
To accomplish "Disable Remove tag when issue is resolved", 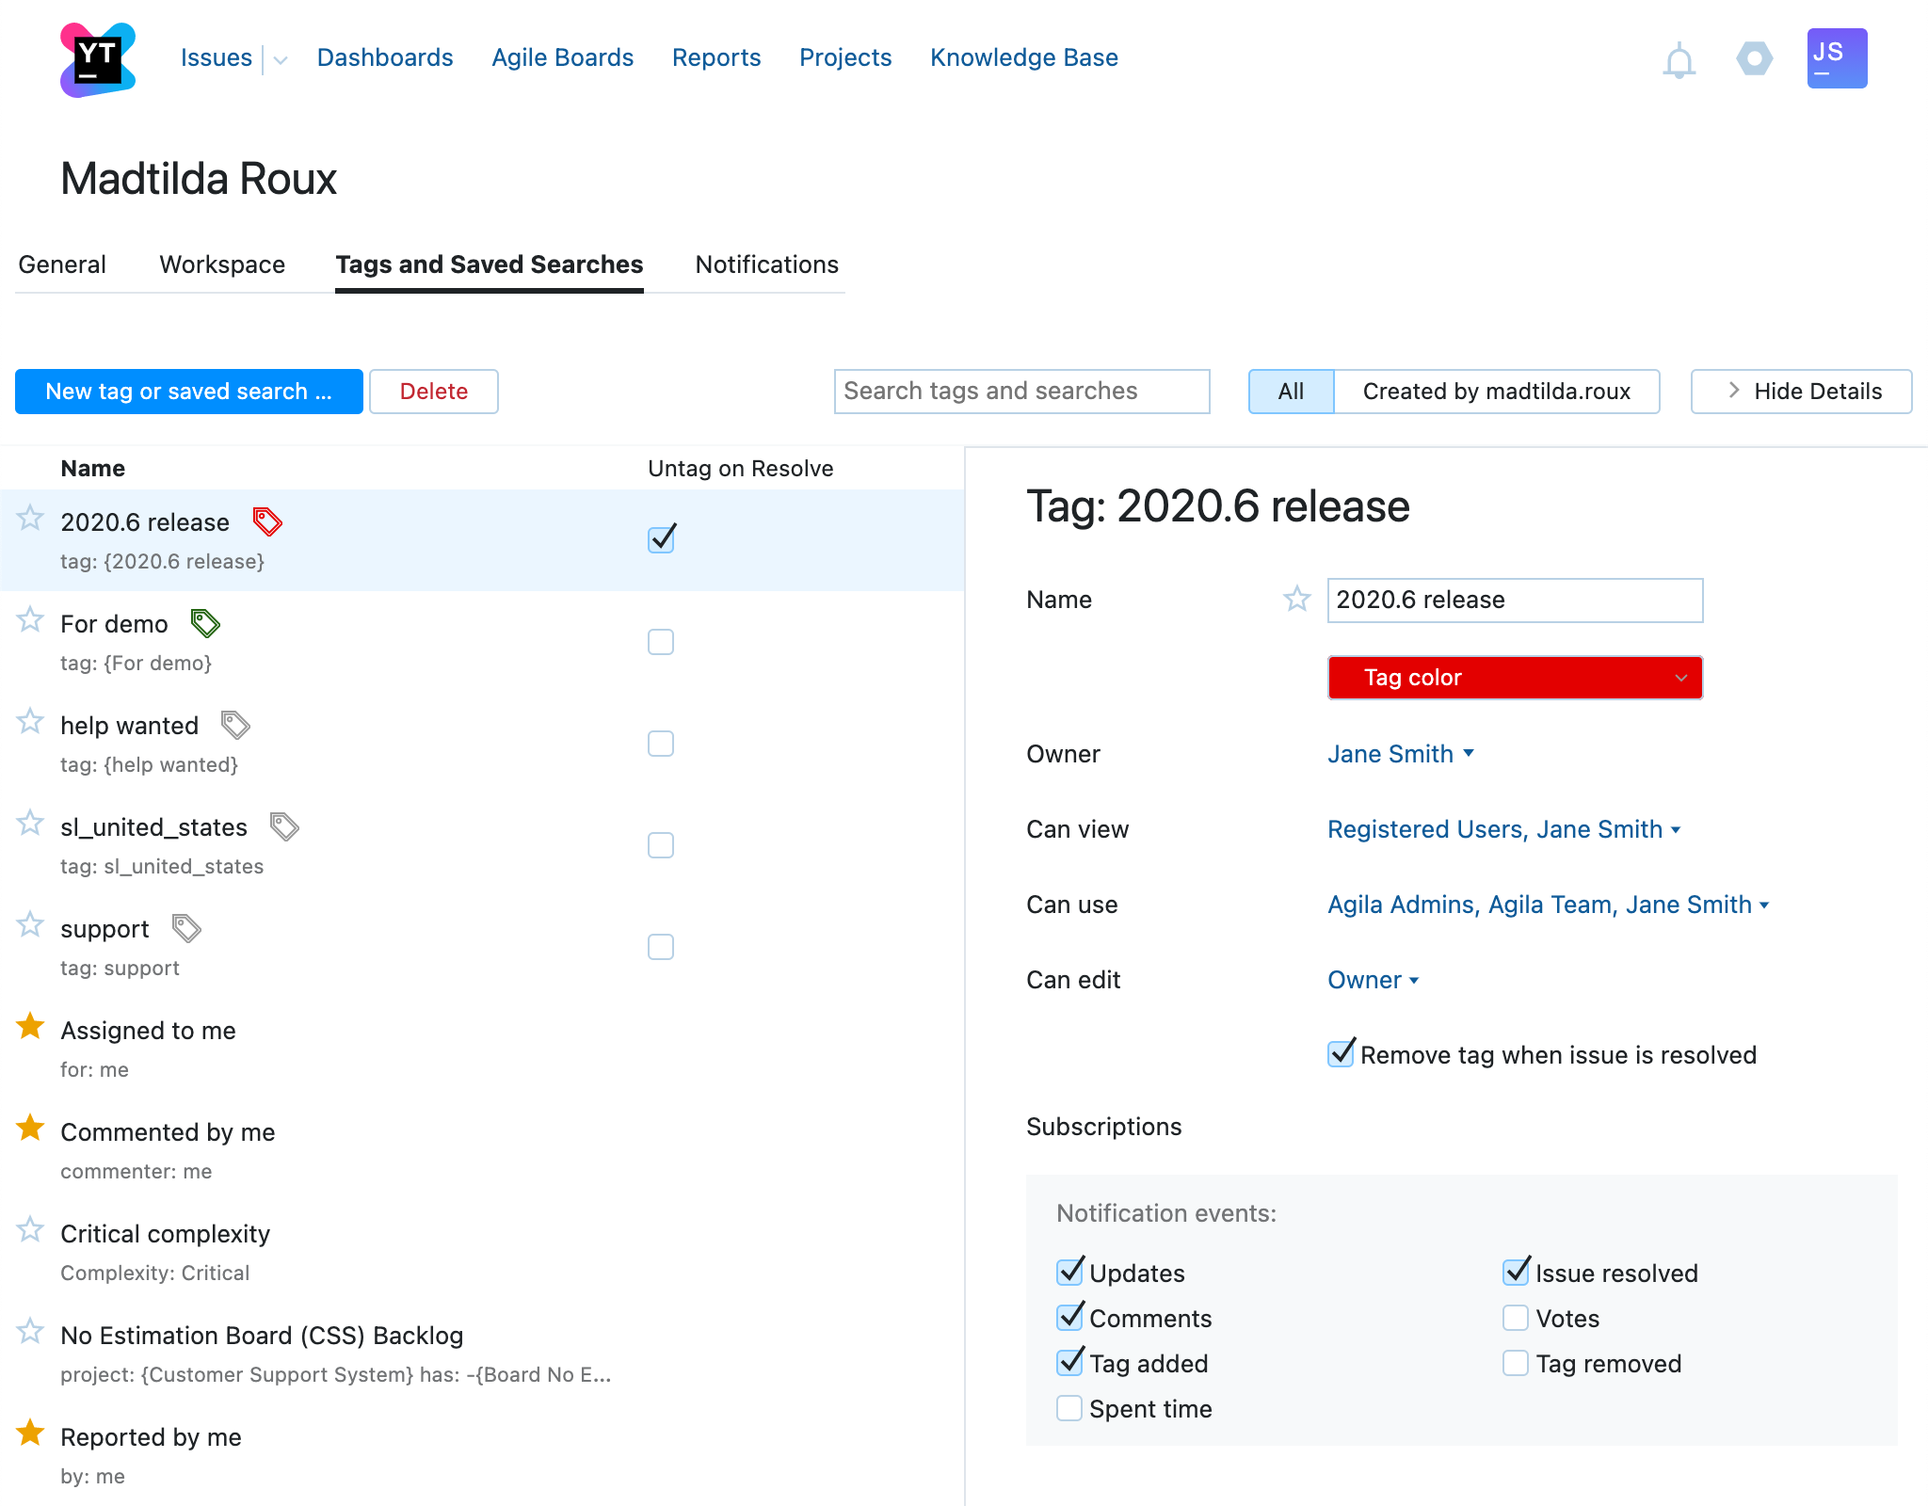I will pyautogui.click(x=1341, y=1053).
